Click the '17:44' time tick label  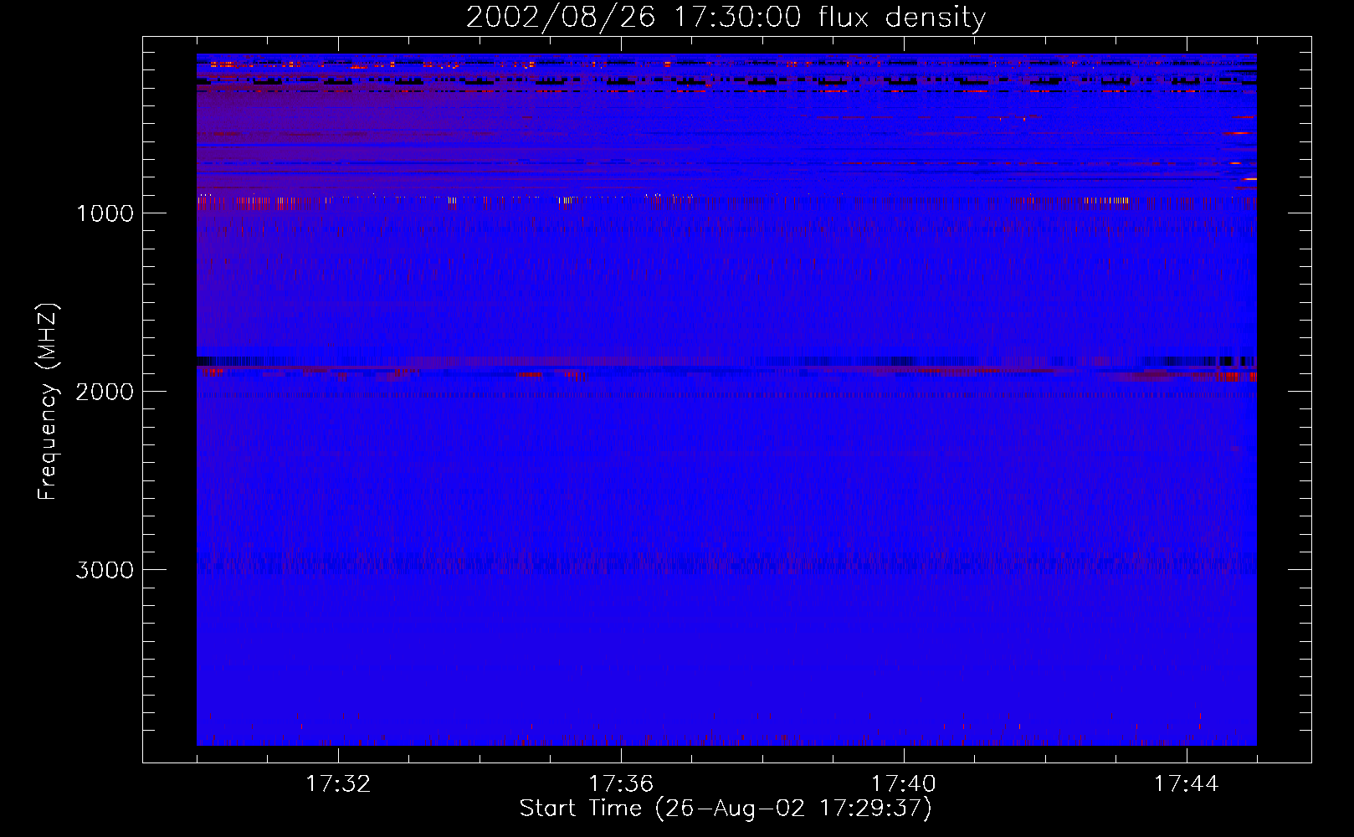tap(1187, 784)
